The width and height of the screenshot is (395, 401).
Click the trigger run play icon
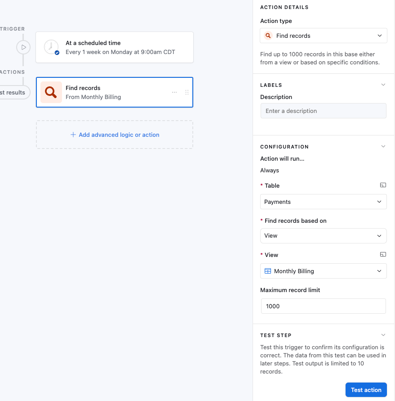point(23,47)
